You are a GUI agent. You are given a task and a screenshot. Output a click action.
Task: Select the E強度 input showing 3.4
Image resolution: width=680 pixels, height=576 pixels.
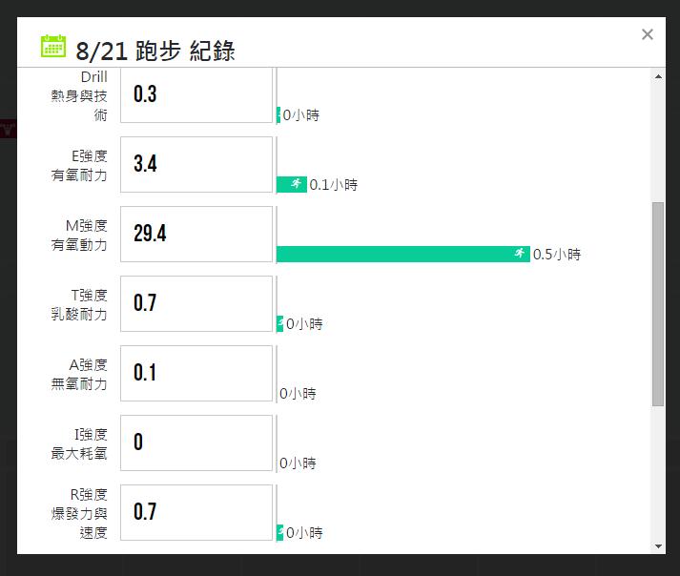tap(196, 164)
